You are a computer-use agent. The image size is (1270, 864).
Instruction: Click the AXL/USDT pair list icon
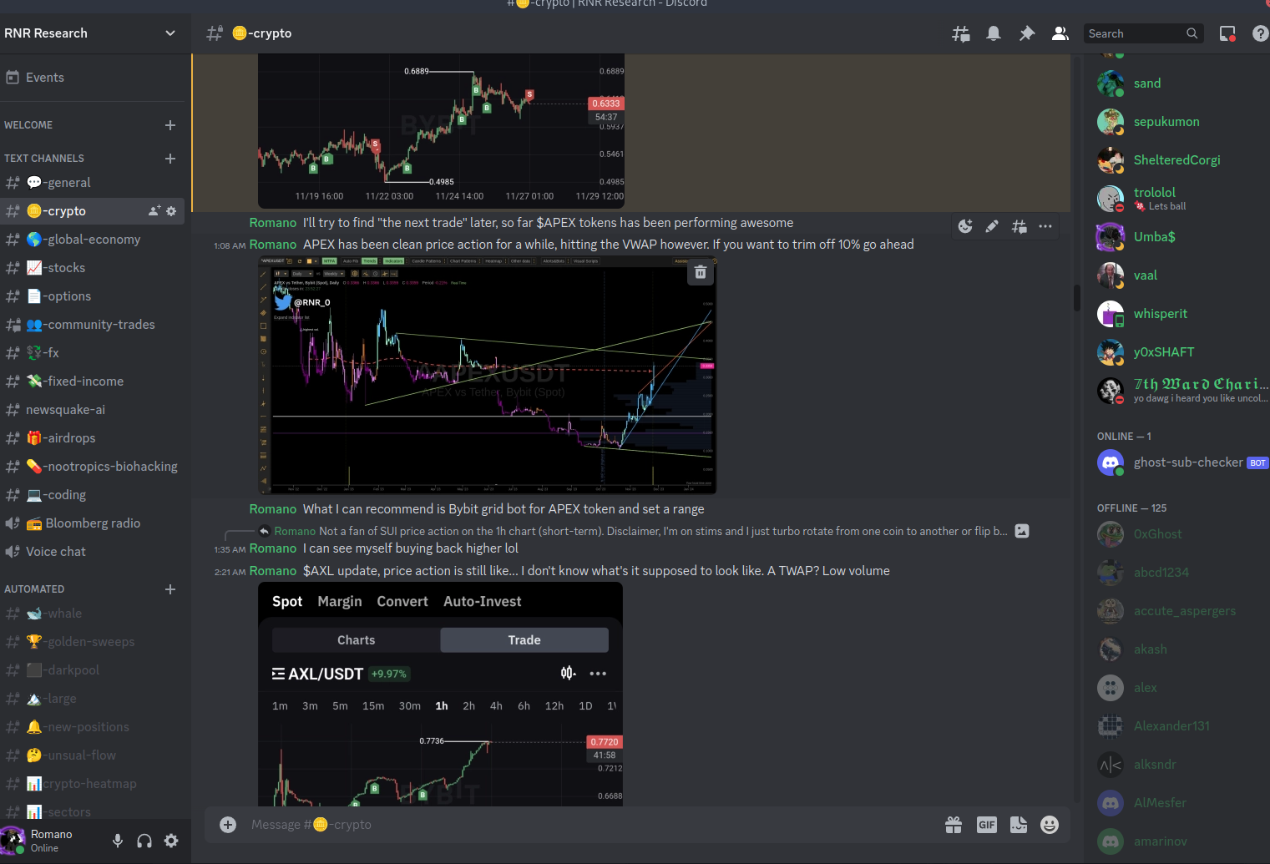278,674
